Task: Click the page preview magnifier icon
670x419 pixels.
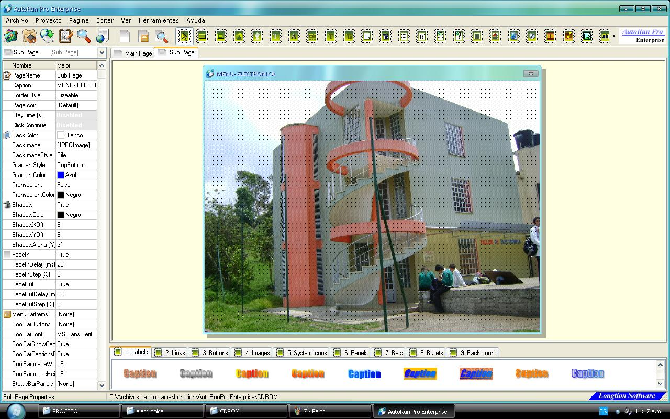Action: pos(162,36)
